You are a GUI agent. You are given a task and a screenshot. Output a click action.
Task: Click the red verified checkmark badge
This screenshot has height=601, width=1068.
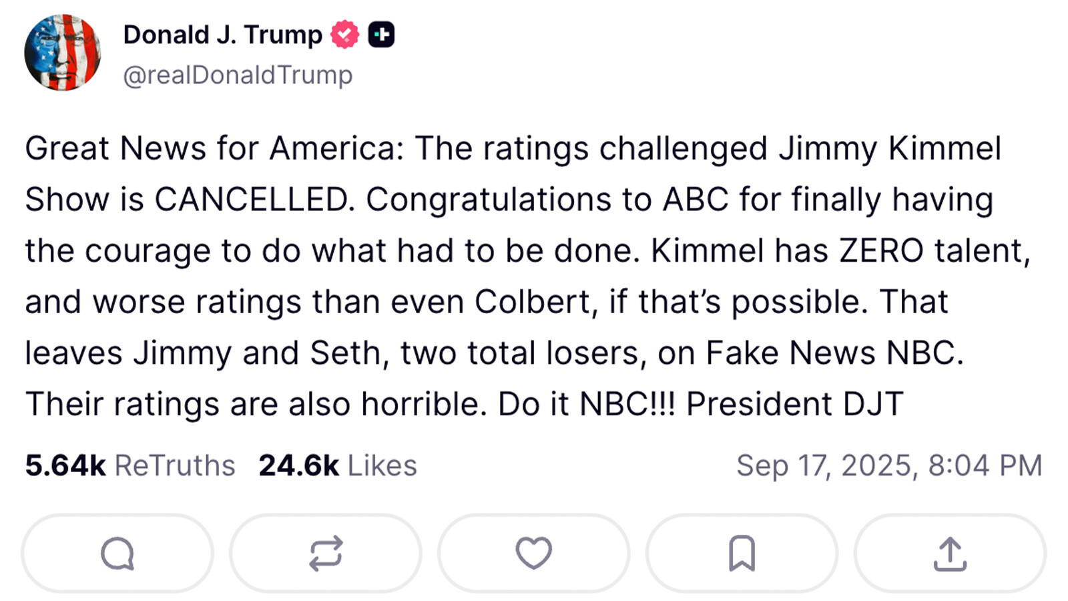point(344,35)
